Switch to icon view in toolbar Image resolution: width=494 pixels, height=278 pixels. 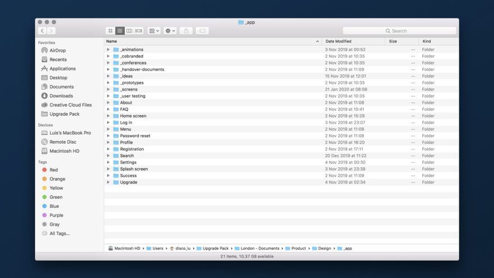[110, 31]
